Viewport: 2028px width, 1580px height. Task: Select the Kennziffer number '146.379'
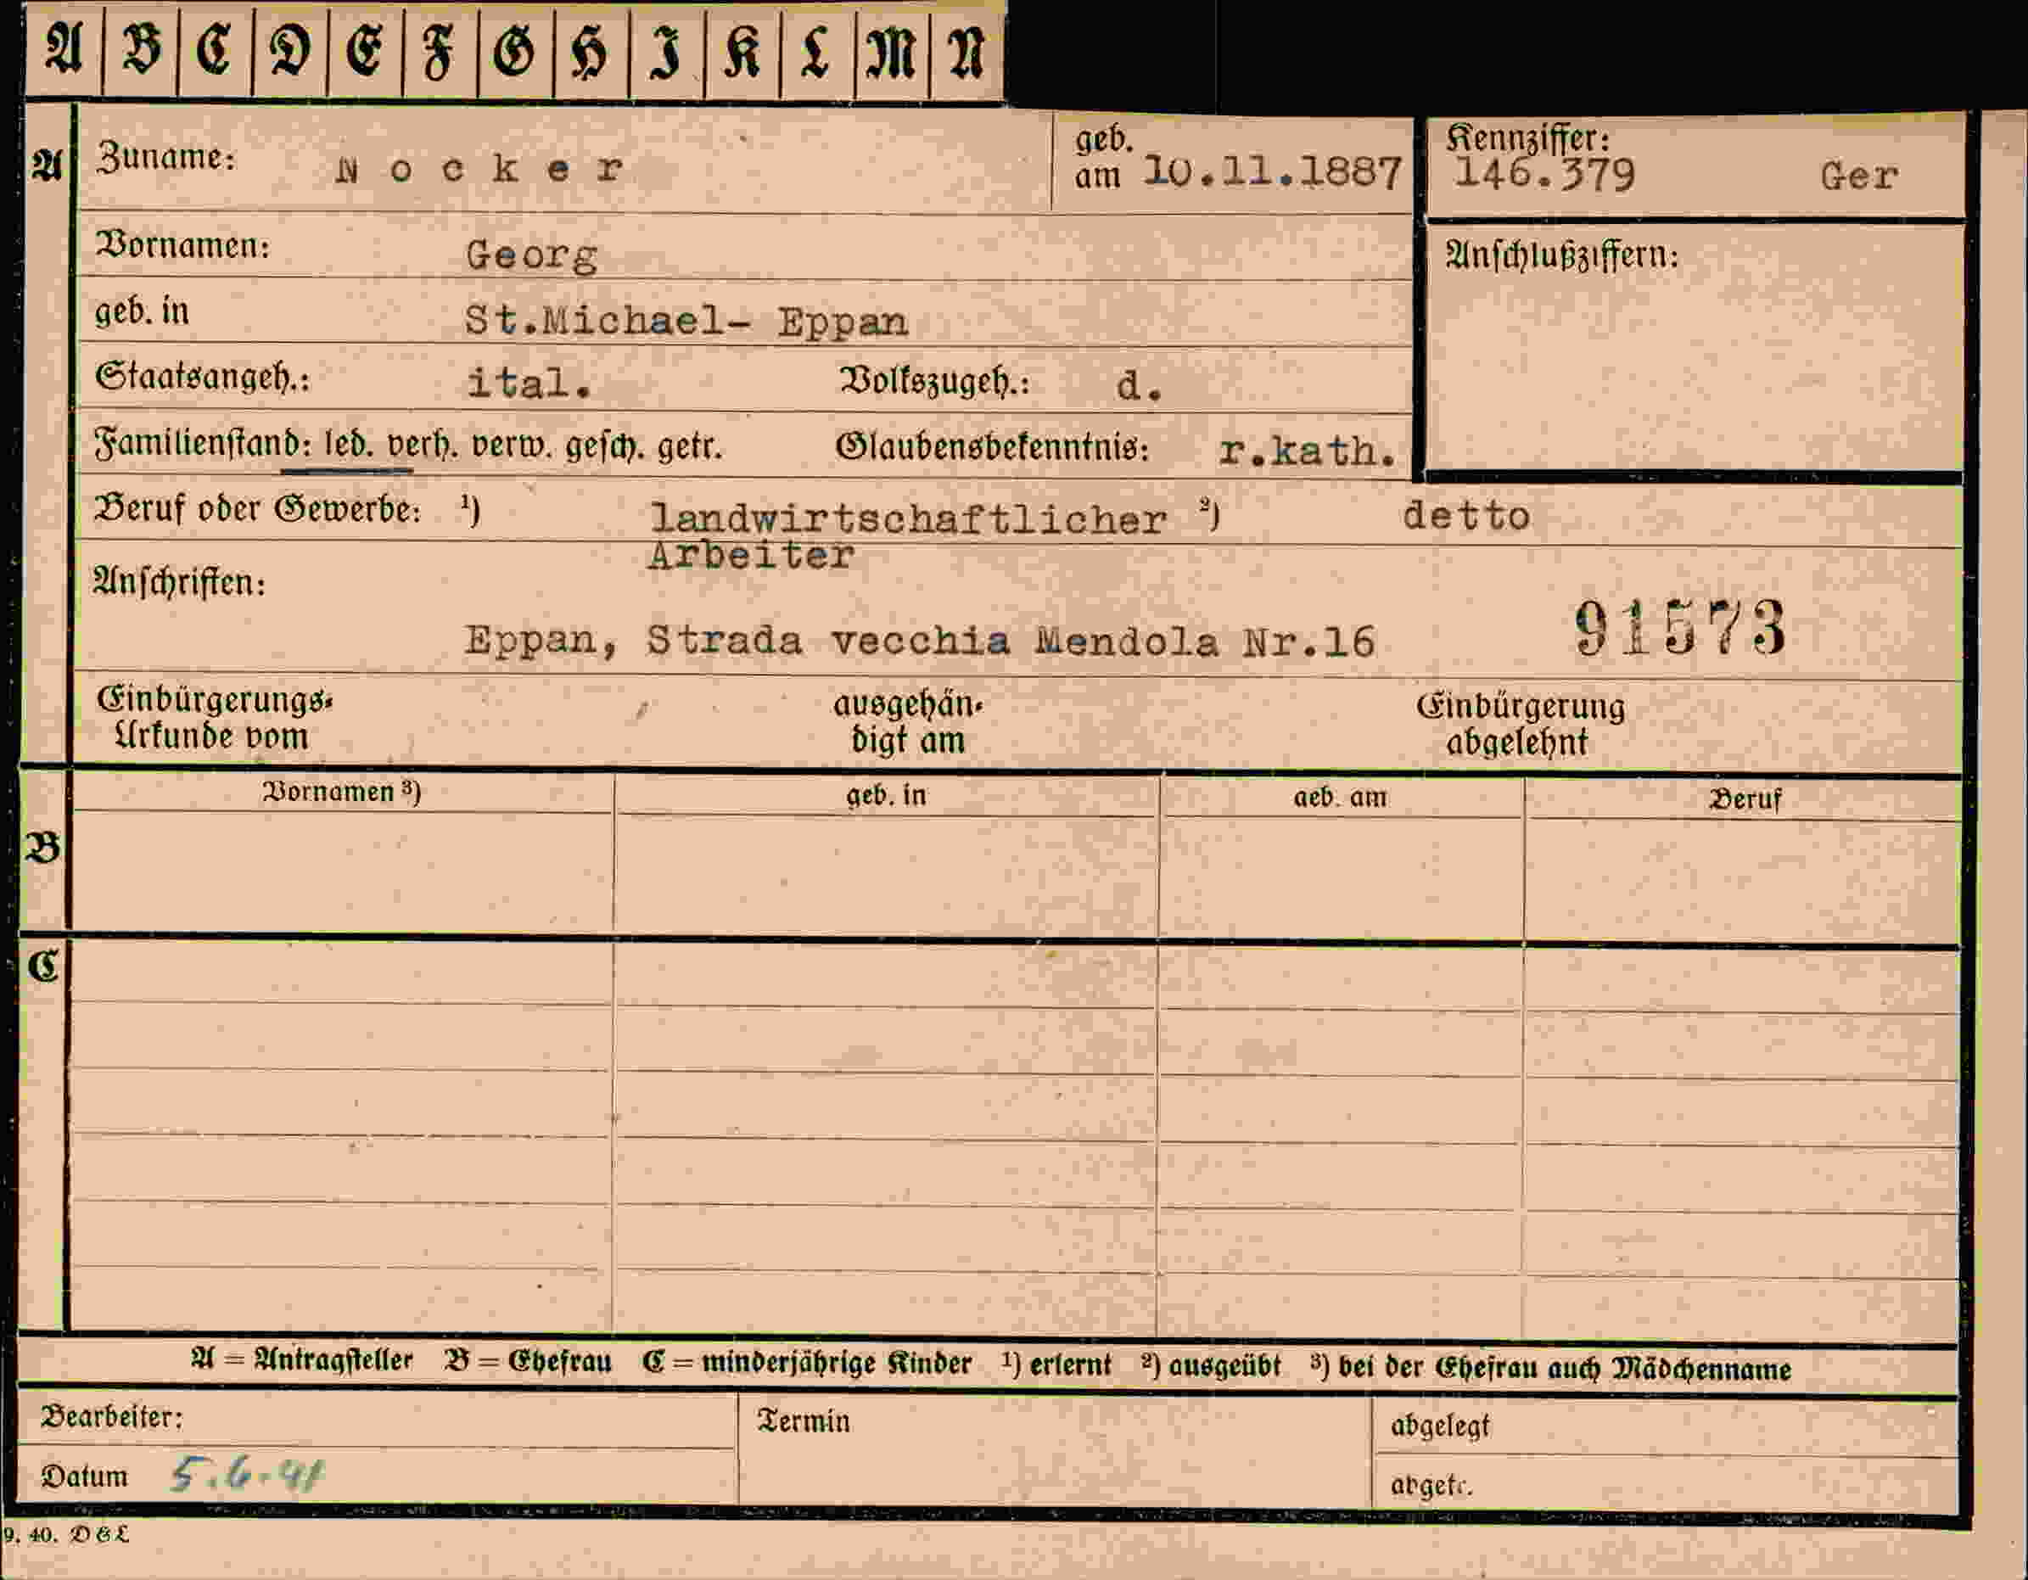tap(1544, 175)
